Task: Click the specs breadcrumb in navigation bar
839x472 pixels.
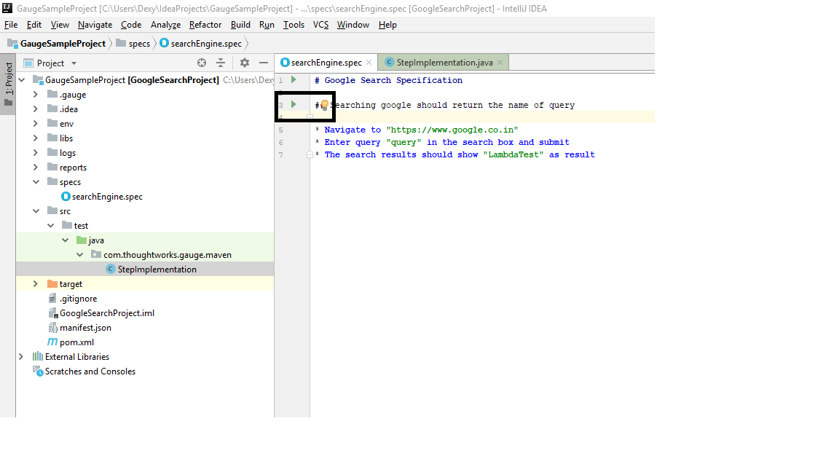Action: tap(139, 44)
